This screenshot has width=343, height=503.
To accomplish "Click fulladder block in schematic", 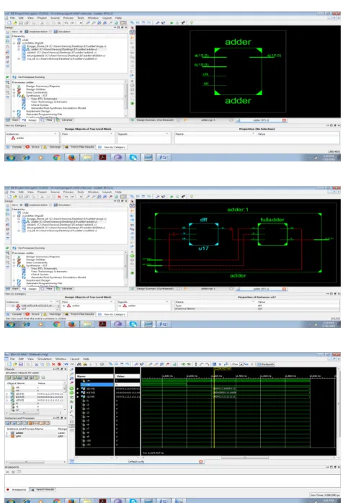I will pos(272,234).
